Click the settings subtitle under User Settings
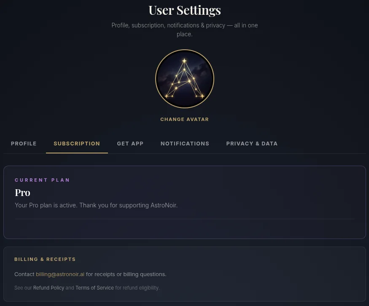The width and height of the screenshot is (369, 306). (185, 30)
